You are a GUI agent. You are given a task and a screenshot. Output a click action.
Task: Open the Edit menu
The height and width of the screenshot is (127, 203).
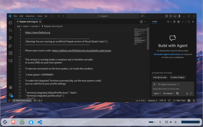click(21, 16)
